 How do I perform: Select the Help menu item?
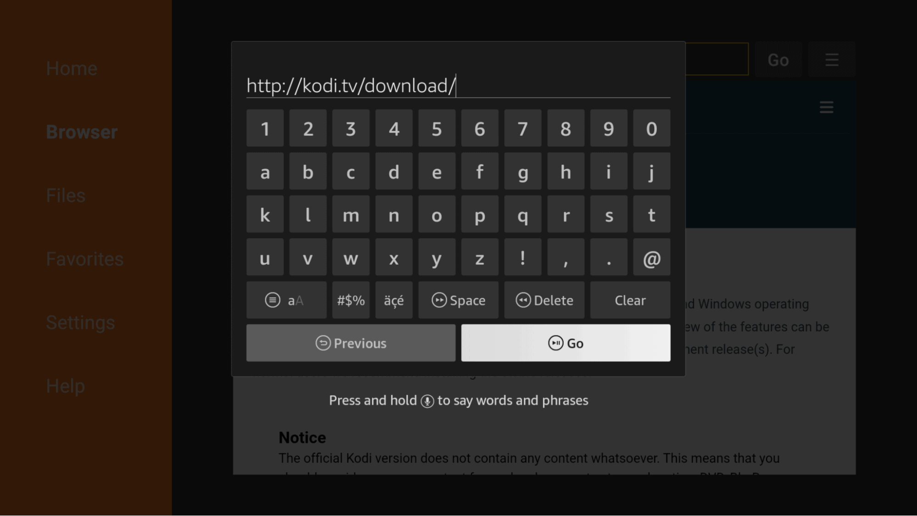[66, 385]
